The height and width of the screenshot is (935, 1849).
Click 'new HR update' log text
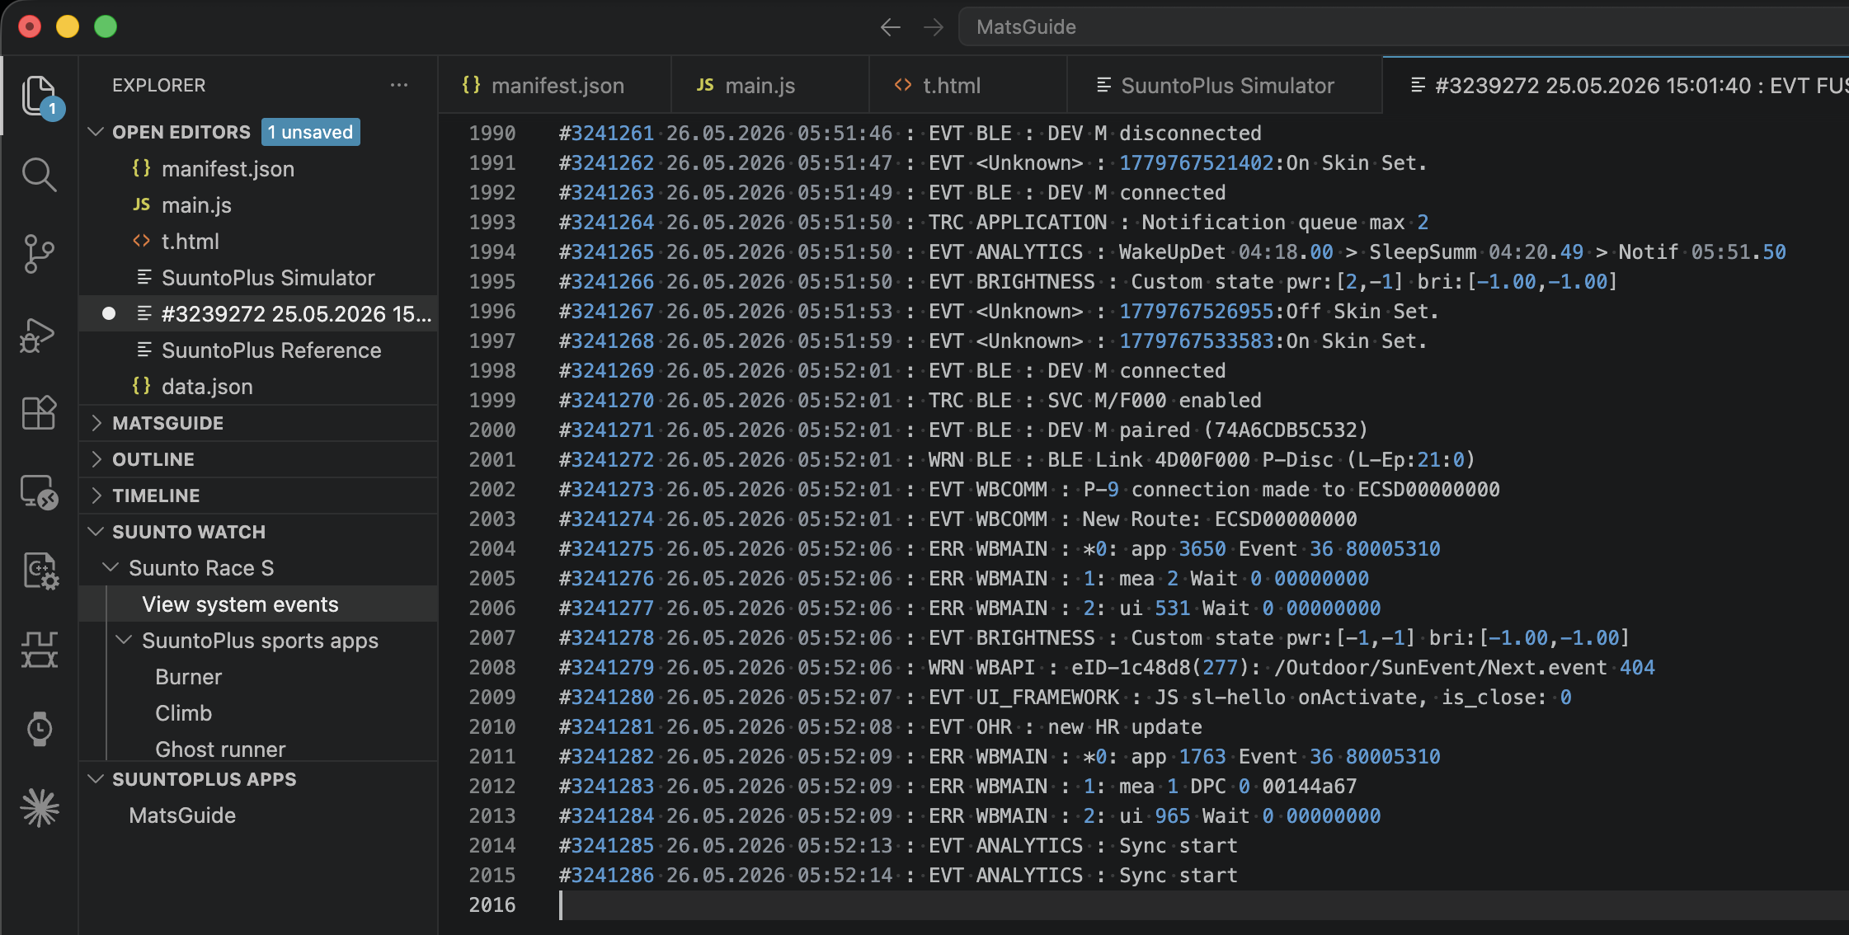click(1125, 726)
